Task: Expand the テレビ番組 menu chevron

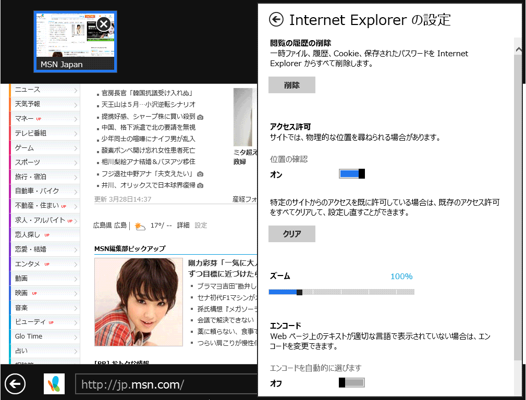Action: [76, 134]
